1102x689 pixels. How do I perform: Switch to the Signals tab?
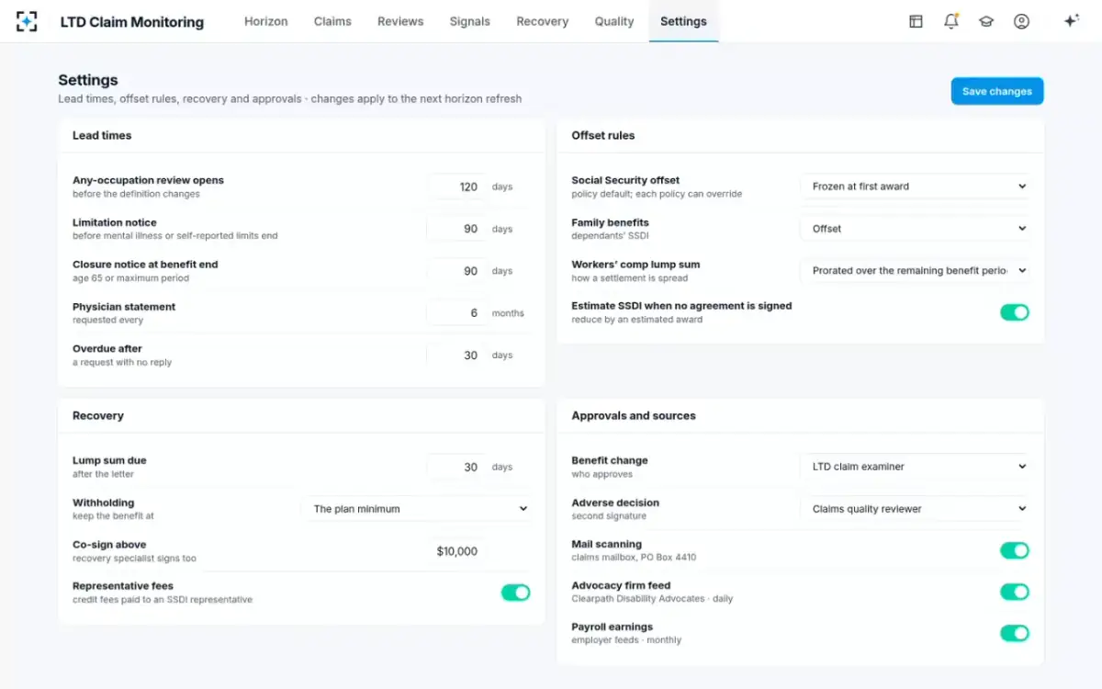[470, 21]
